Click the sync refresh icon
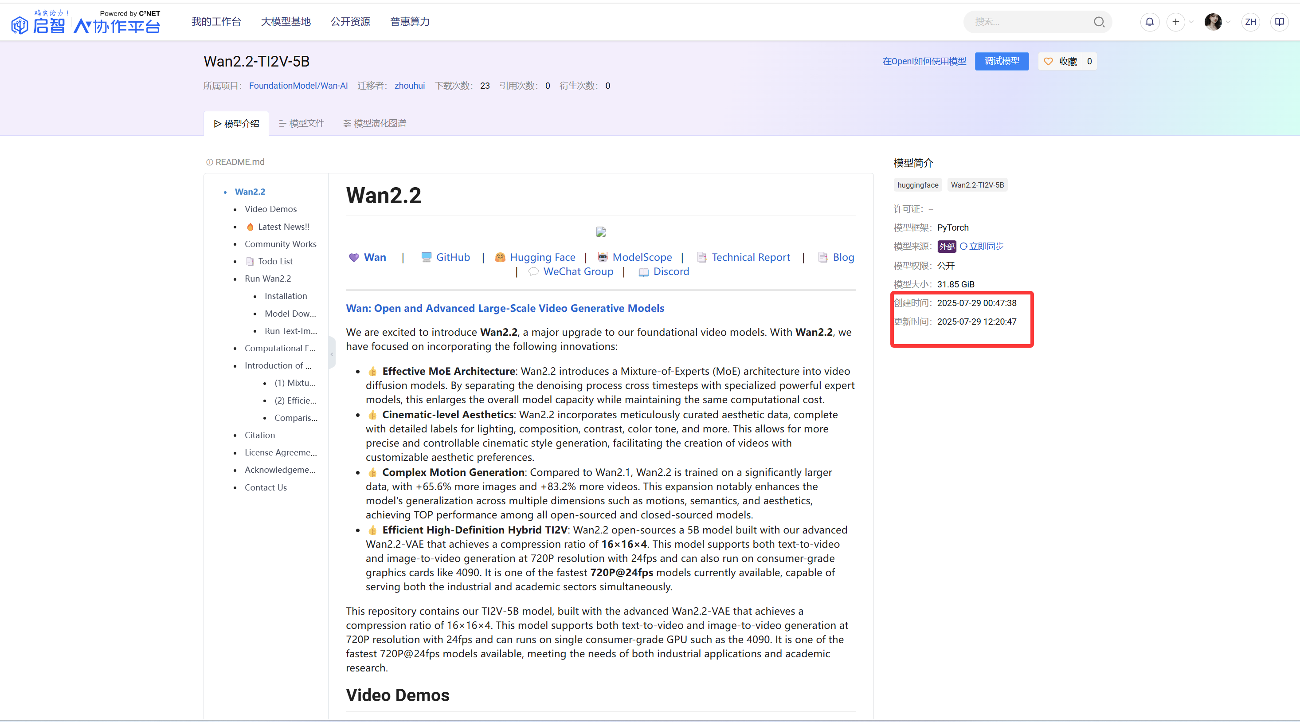Viewport: 1300px width, 722px height. pyautogui.click(x=963, y=246)
